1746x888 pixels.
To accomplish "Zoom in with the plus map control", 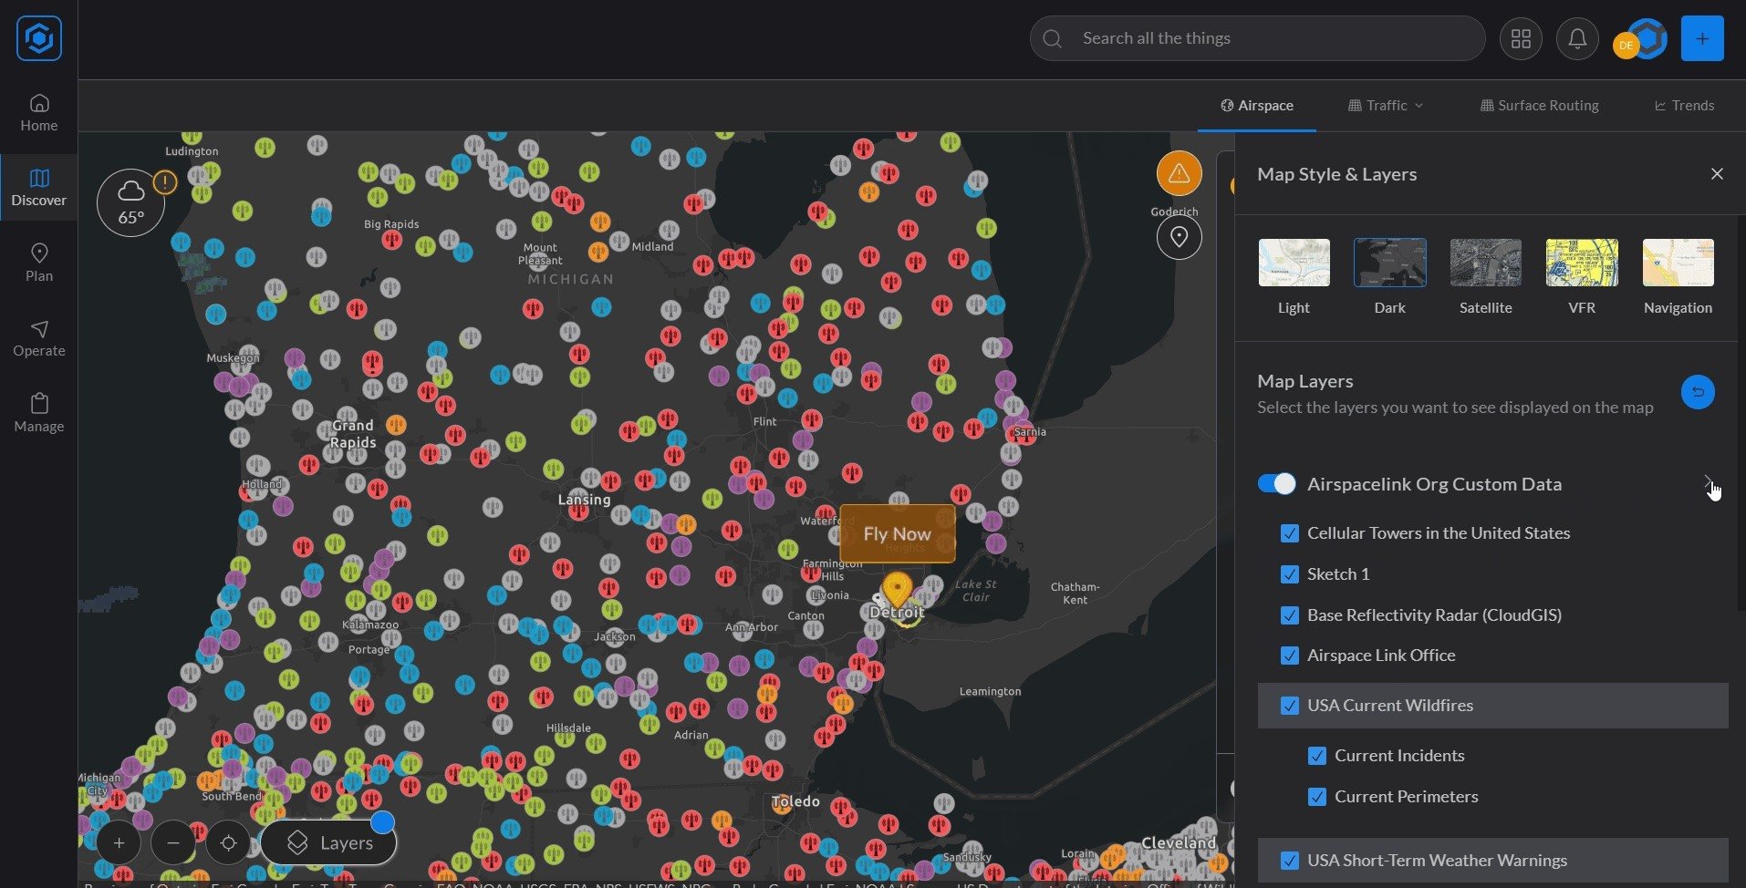I will coord(119,843).
